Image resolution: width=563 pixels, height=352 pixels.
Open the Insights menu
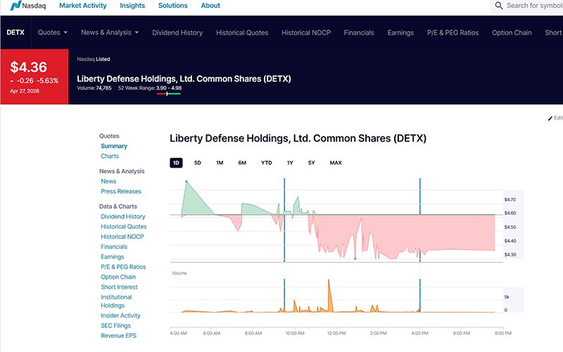click(x=132, y=6)
